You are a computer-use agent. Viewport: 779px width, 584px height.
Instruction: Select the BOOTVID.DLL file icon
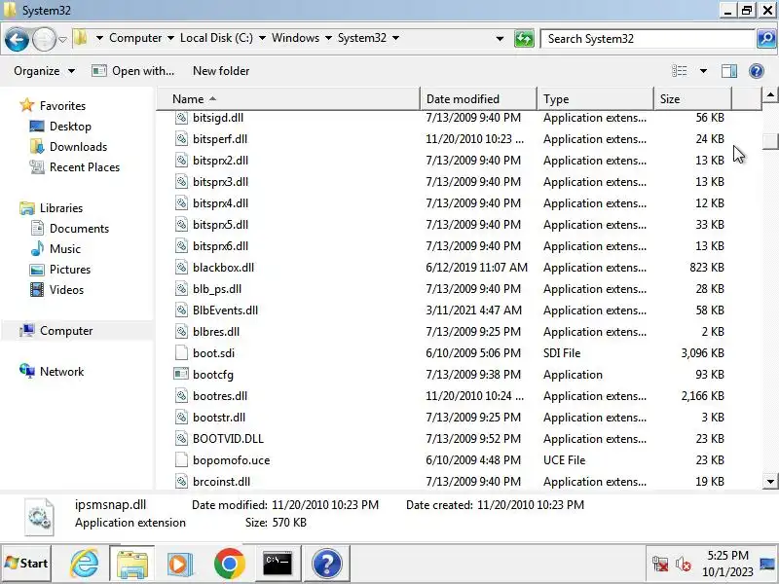pyautogui.click(x=181, y=439)
